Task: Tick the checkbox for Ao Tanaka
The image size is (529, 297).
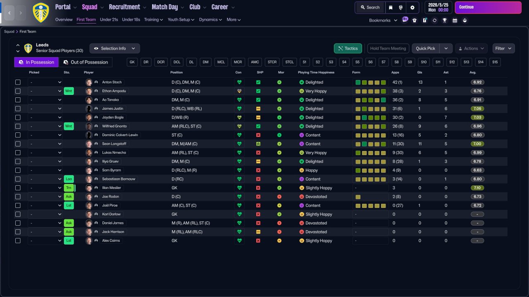Action: tap(18, 100)
